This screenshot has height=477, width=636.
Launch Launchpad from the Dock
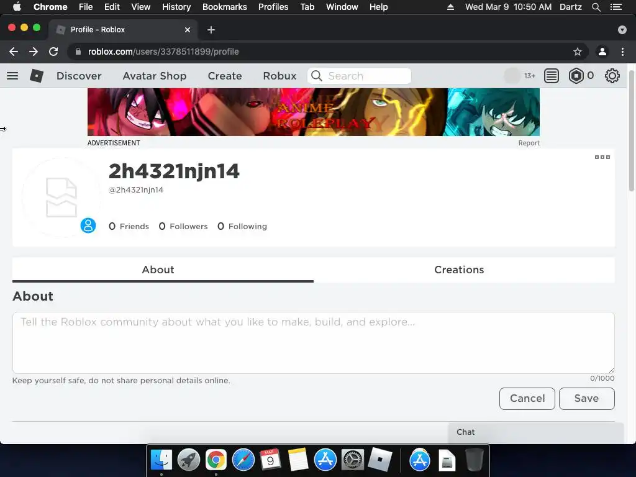coord(189,460)
